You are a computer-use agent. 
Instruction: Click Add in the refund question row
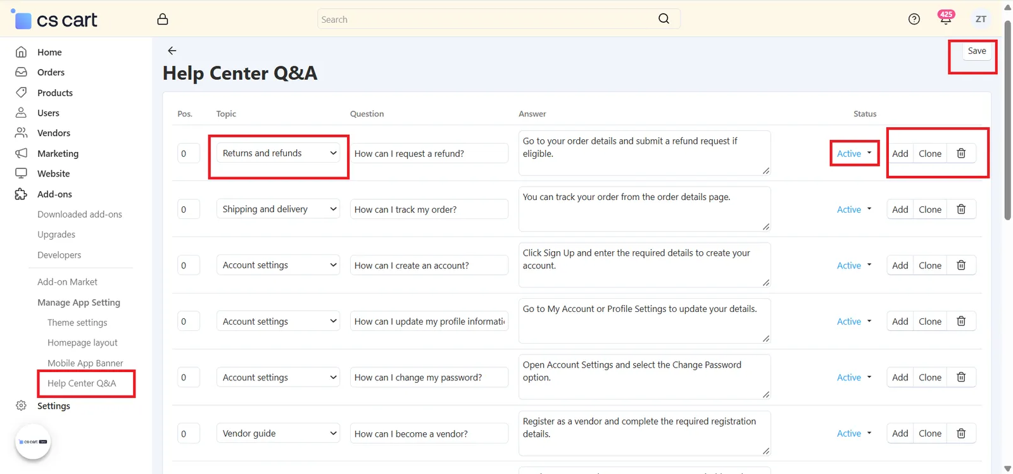point(900,153)
